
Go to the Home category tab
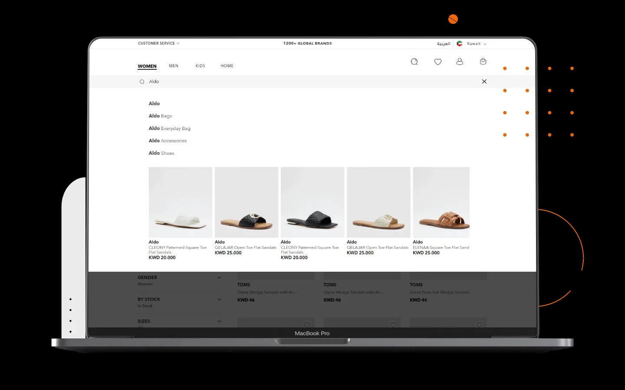[227, 66]
